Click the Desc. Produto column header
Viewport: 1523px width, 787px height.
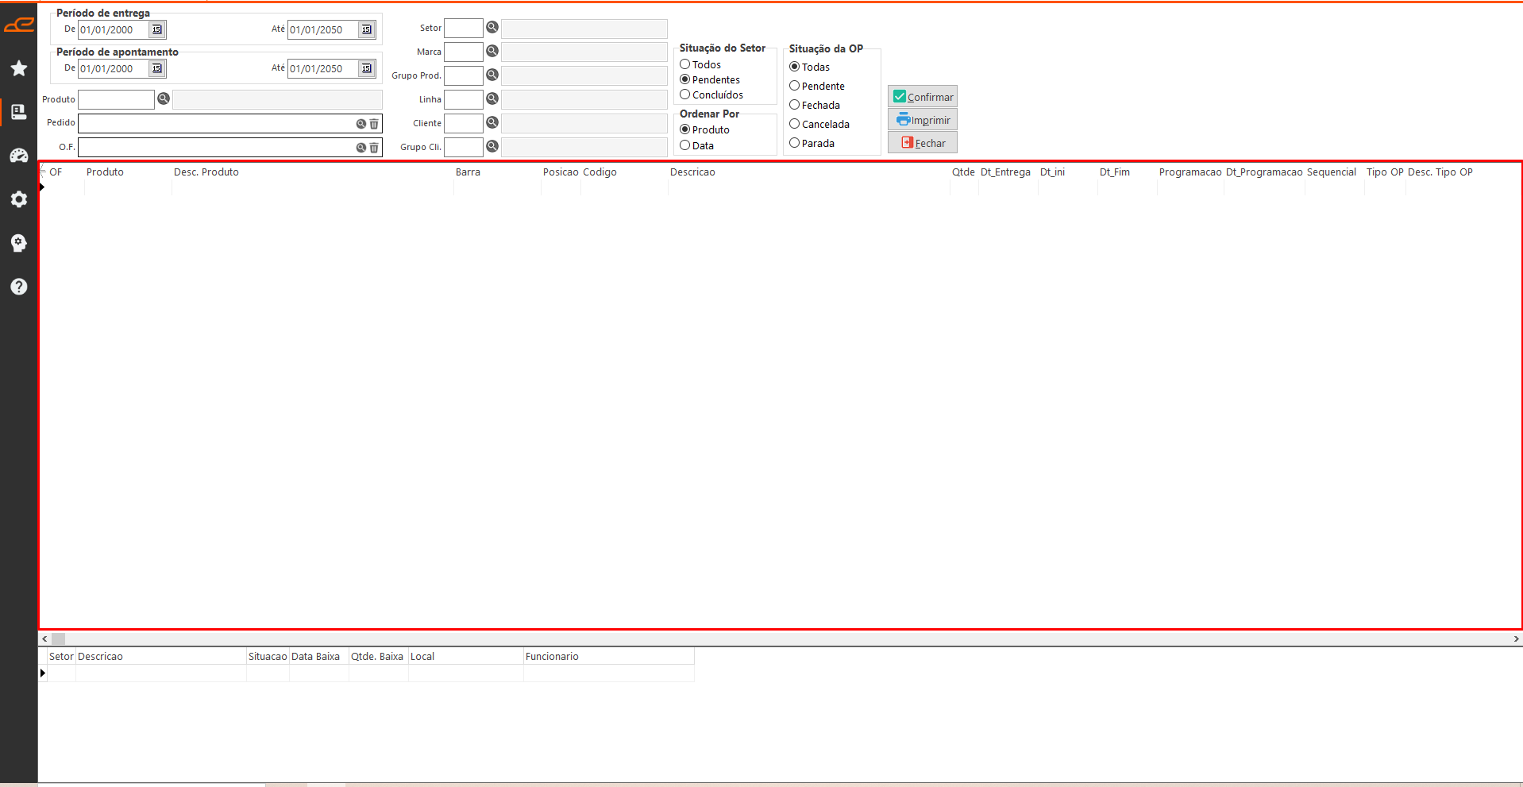[x=206, y=172]
